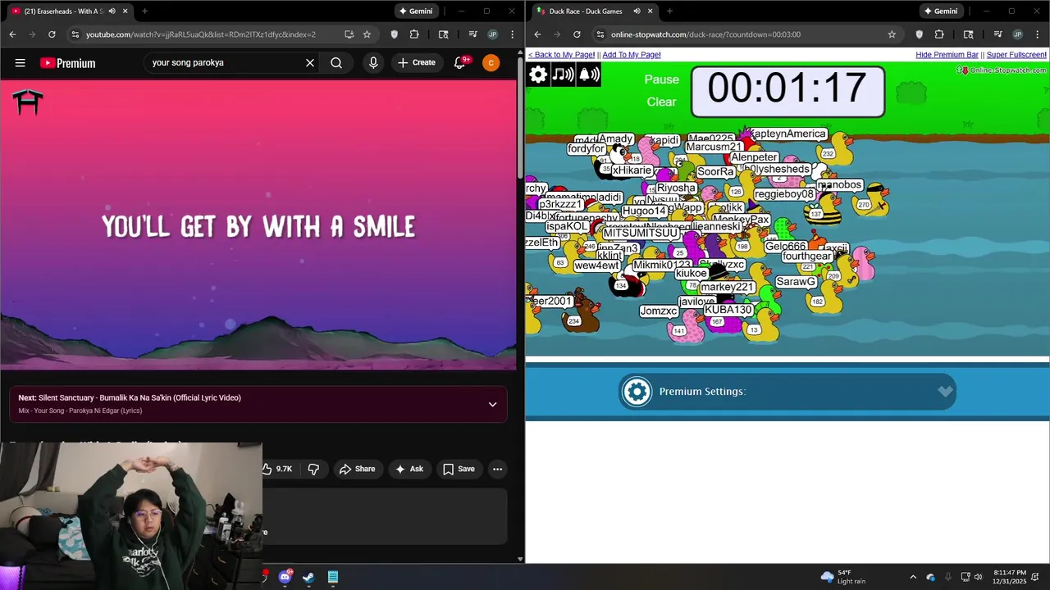1050x590 pixels.
Task: Pause the duck race timer
Action: [x=662, y=79]
